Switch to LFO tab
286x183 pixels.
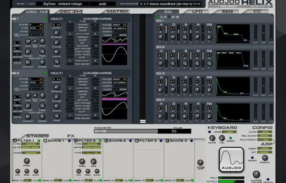[x=197, y=11]
